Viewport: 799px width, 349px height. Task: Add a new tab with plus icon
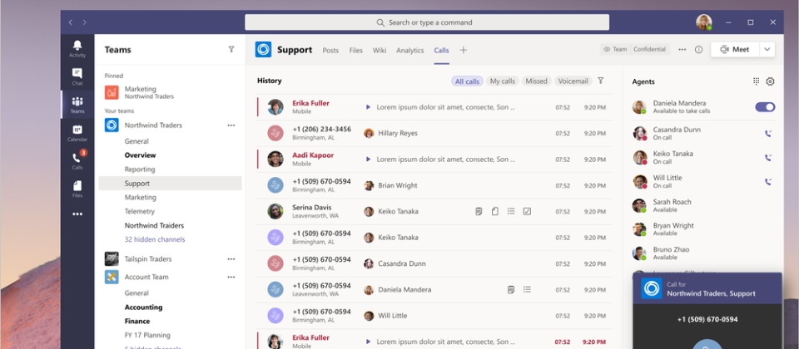tap(464, 50)
